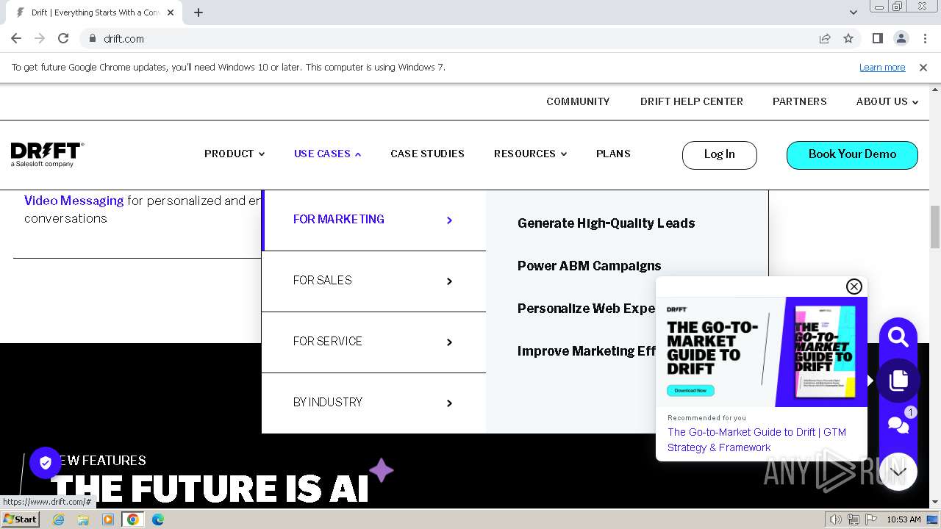The image size is (941, 529).
Task: Click the site lock icon in address bar
Action: [92, 38]
